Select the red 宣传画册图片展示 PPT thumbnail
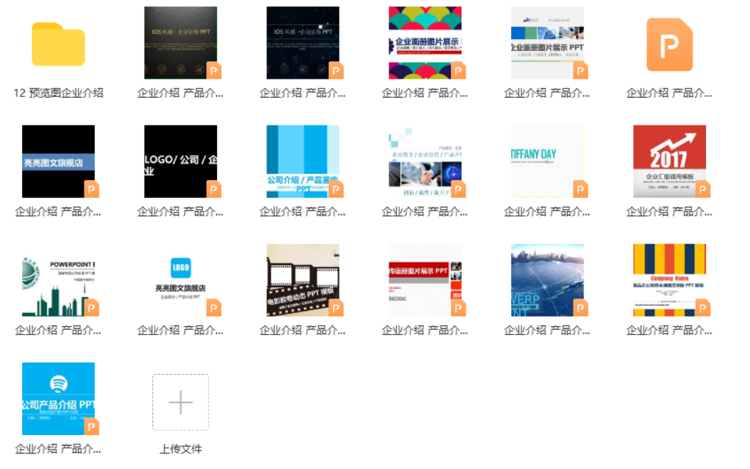Viewport: 750px width, 469px height. point(425,279)
